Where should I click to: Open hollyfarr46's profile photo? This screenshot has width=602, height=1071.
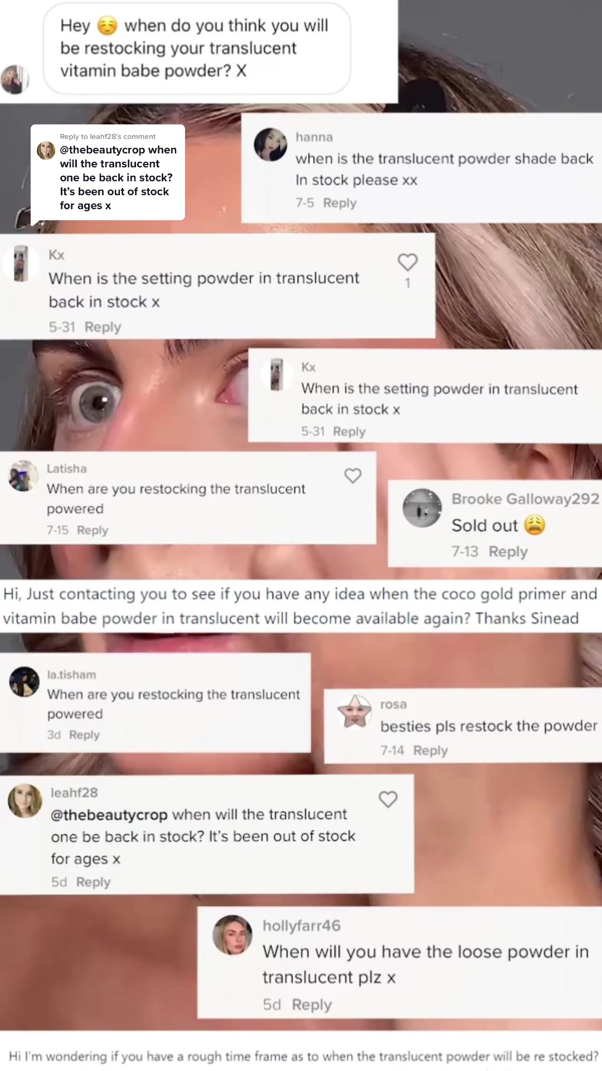(x=232, y=935)
